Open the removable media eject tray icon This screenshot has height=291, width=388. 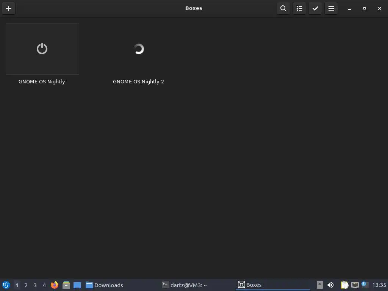(x=320, y=285)
